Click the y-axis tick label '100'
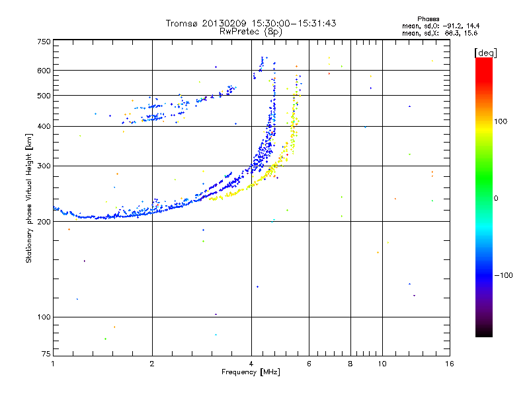529x396 pixels. [x=44, y=317]
